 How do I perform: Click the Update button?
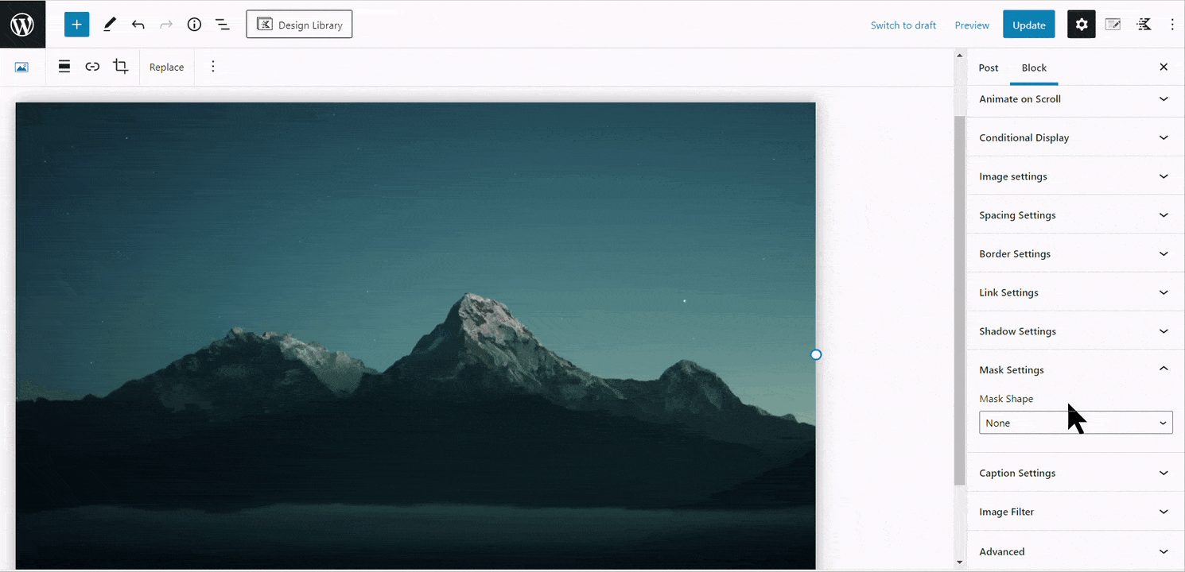click(1029, 25)
